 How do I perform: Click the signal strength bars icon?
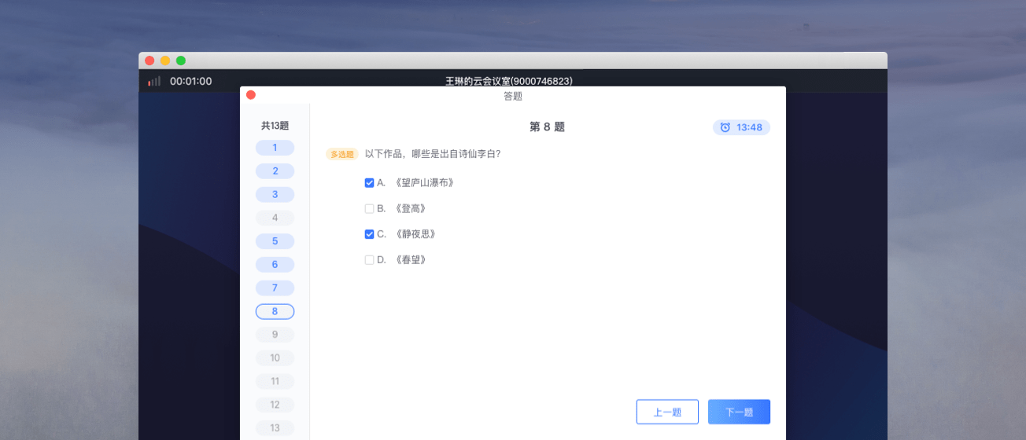tap(154, 81)
